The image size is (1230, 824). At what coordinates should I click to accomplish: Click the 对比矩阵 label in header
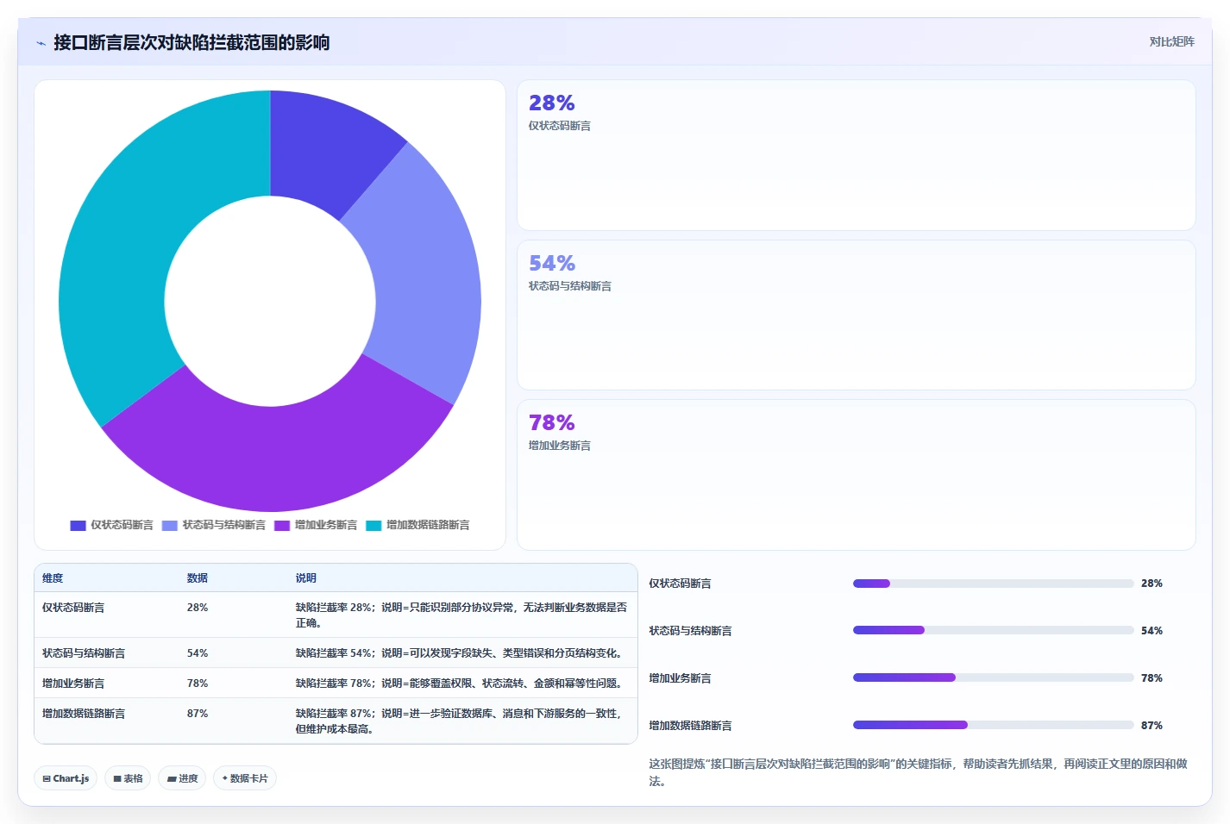tap(1171, 41)
